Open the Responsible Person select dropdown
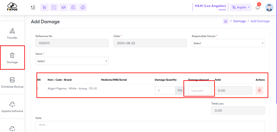The width and height of the screenshot is (277, 132). 228,43
